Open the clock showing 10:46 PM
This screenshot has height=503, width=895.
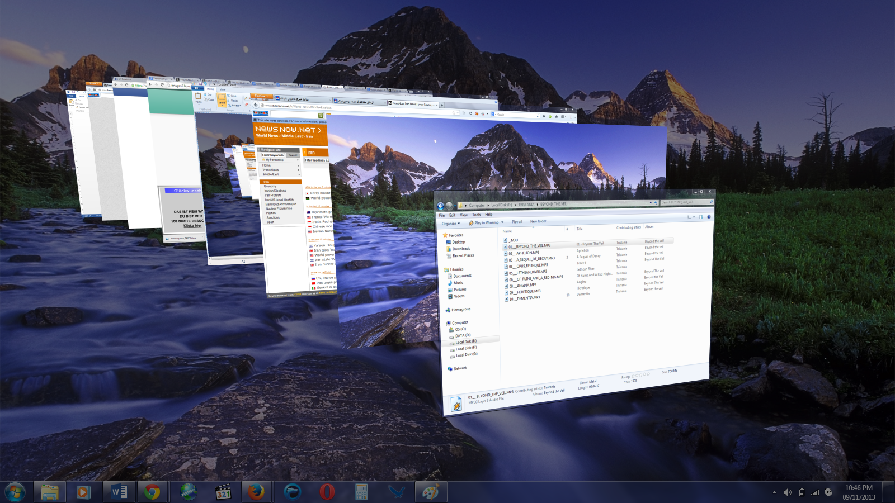(859, 492)
